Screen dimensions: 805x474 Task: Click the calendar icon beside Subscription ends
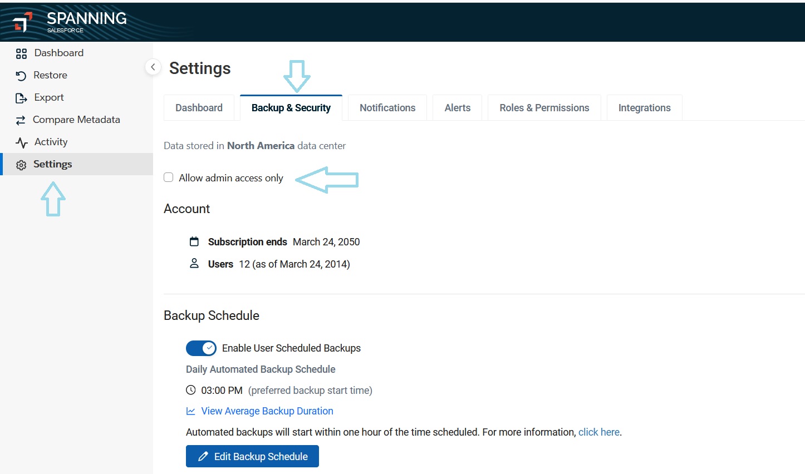(x=194, y=241)
